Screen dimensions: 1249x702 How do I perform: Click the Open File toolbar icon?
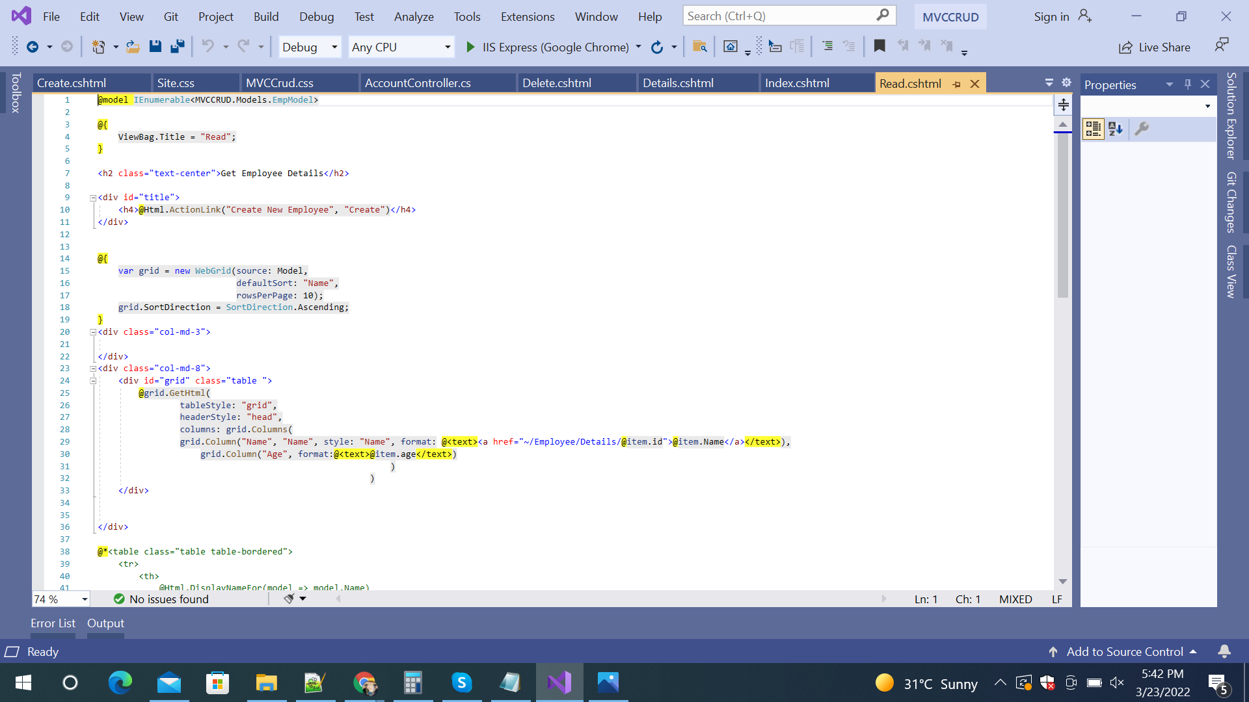point(133,47)
